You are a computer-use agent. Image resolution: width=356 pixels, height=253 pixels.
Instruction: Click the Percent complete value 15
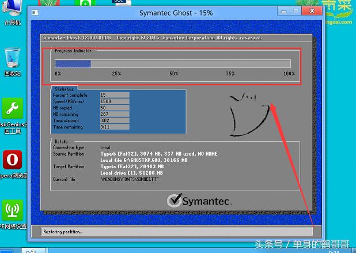[115, 95]
